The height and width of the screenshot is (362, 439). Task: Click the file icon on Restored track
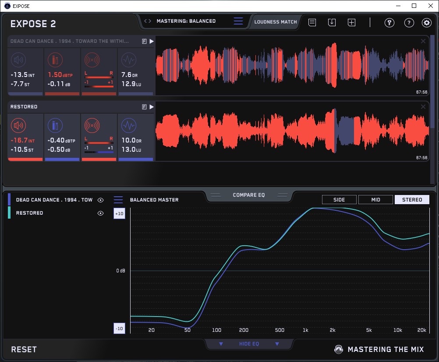[x=145, y=107]
